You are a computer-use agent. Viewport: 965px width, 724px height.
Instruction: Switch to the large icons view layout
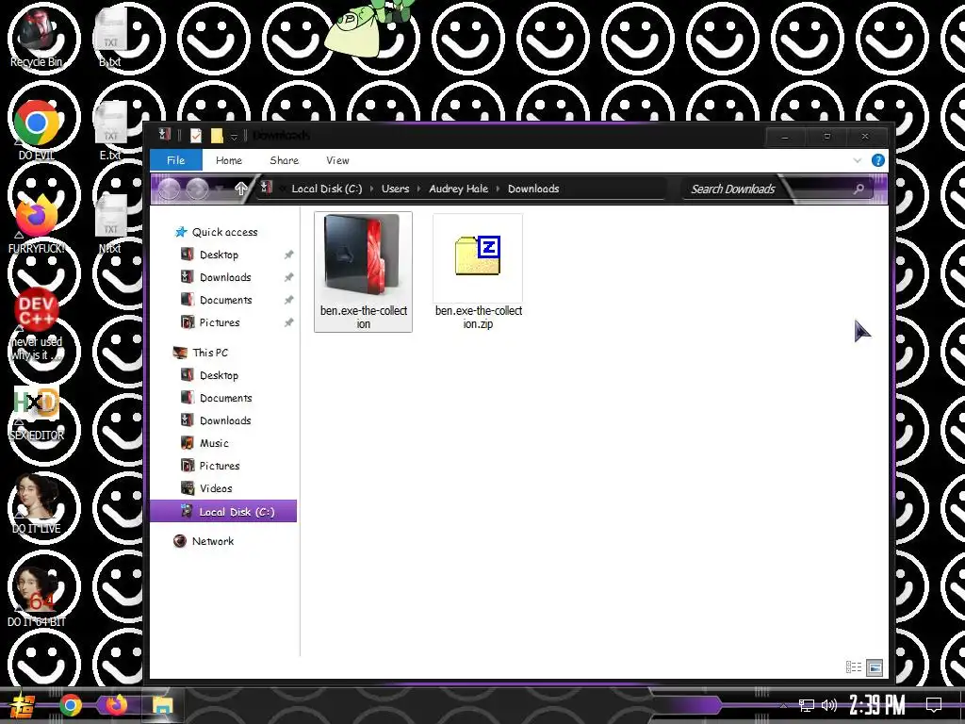(x=875, y=667)
